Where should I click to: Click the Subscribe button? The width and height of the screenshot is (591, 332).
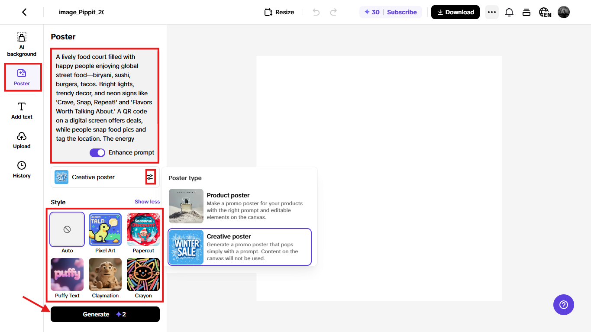point(402,12)
